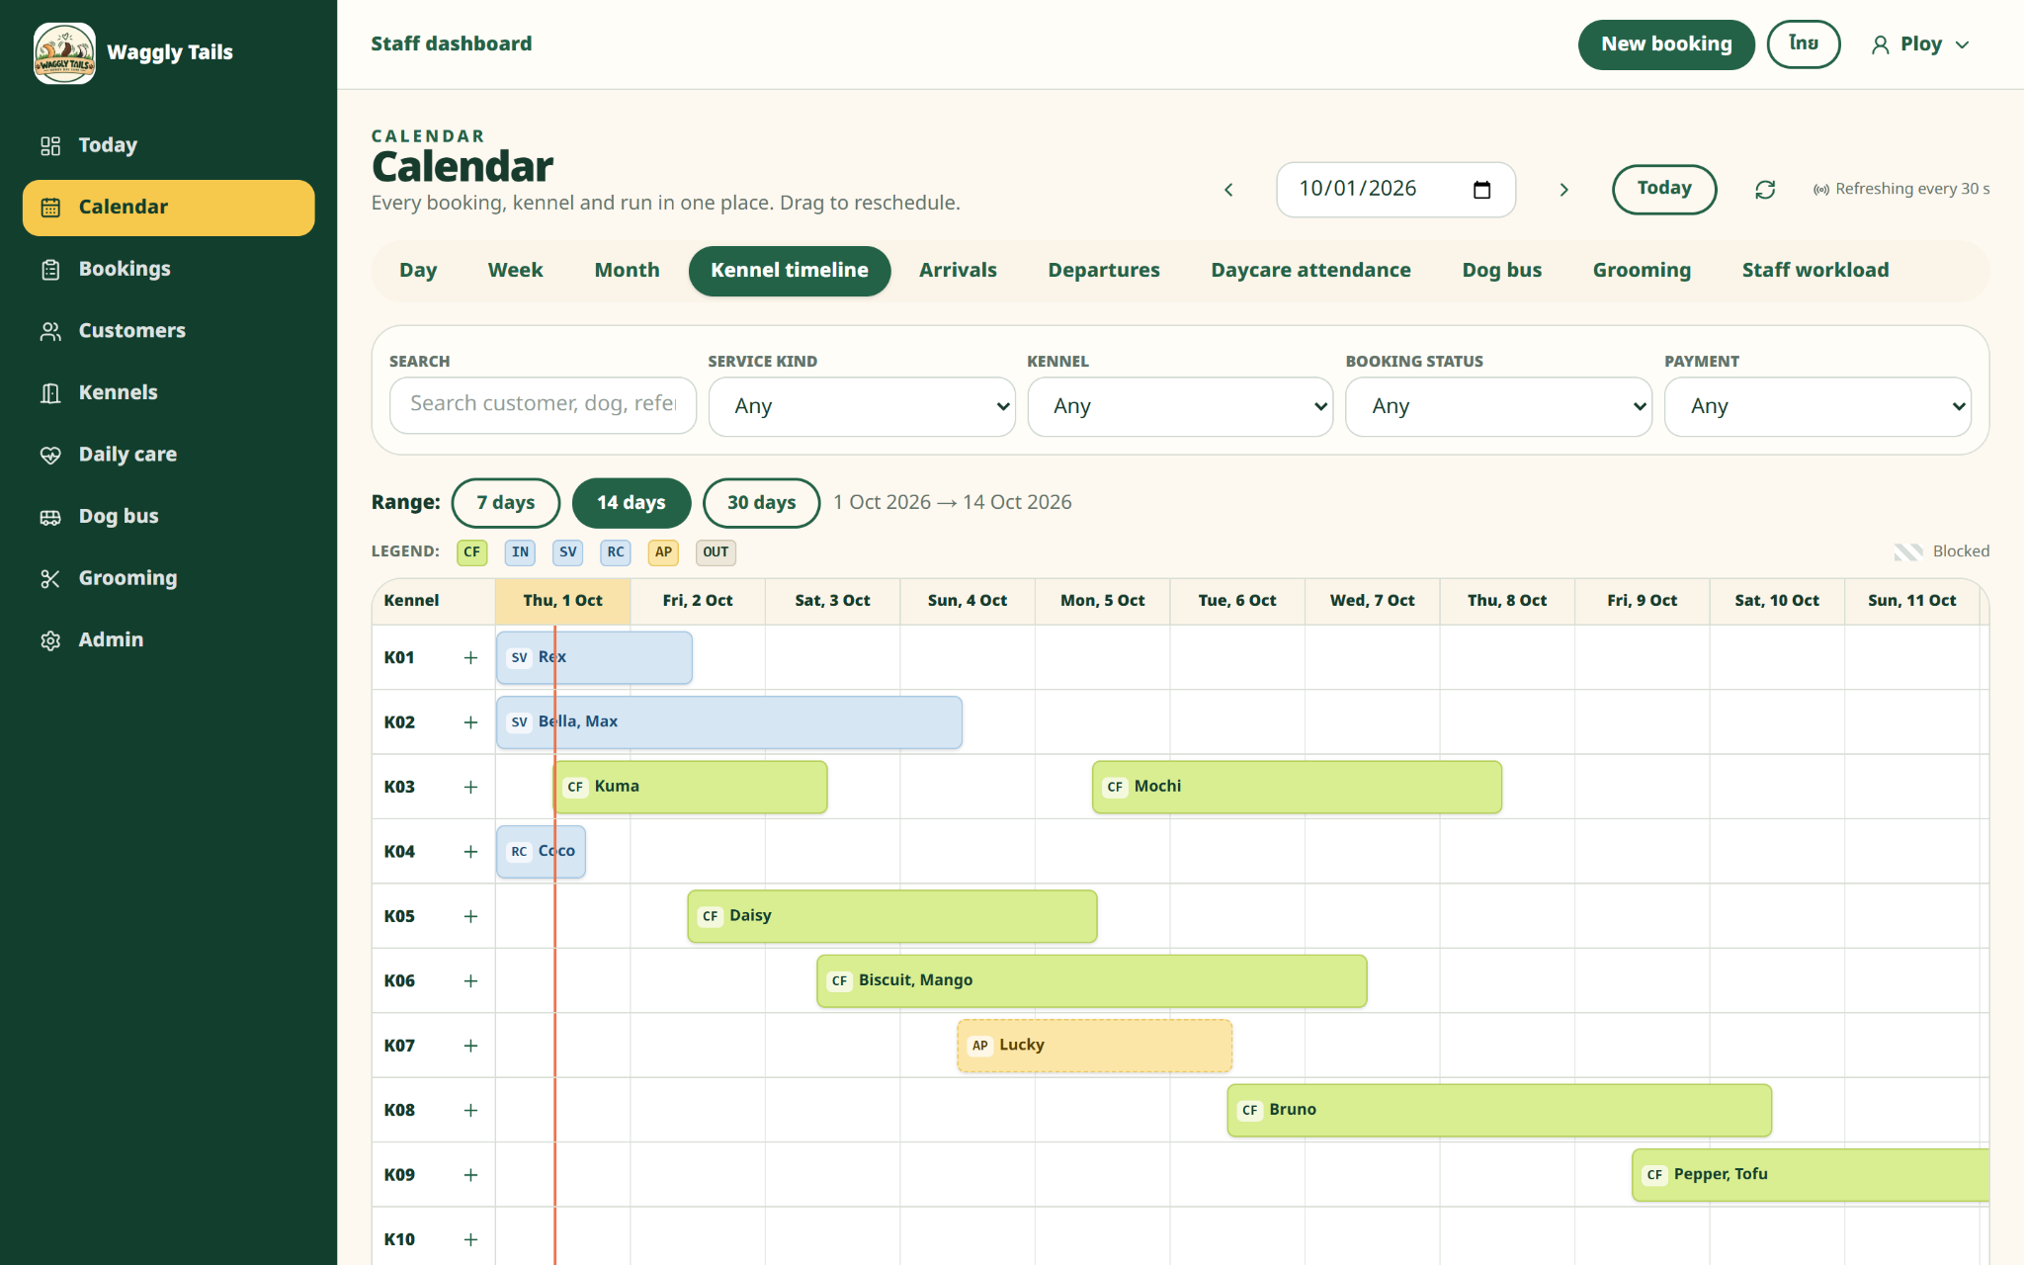Viewport: 2024px width, 1265px height.
Task: Add booking to kennel K09
Action: (x=470, y=1175)
